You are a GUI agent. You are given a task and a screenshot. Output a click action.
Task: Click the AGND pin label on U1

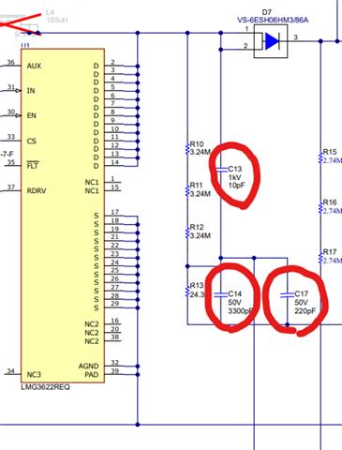click(x=88, y=366)
